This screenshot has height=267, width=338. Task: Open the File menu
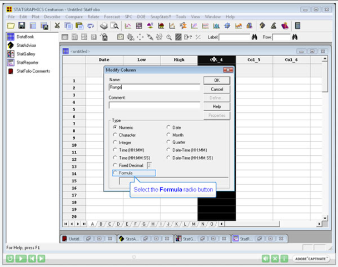[x=11, y=17]
